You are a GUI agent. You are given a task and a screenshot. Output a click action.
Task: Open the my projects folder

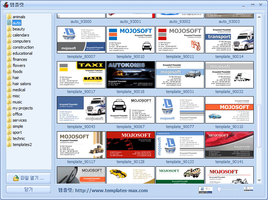23,108
